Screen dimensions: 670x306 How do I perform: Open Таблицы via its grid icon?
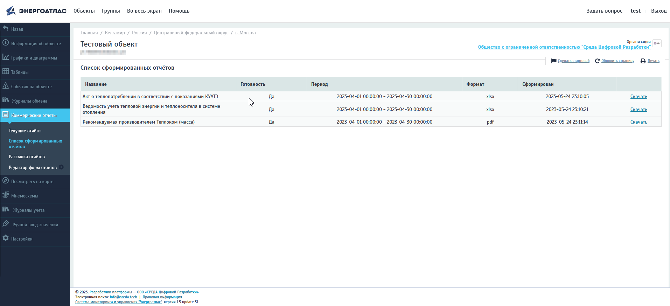(6, 71)
